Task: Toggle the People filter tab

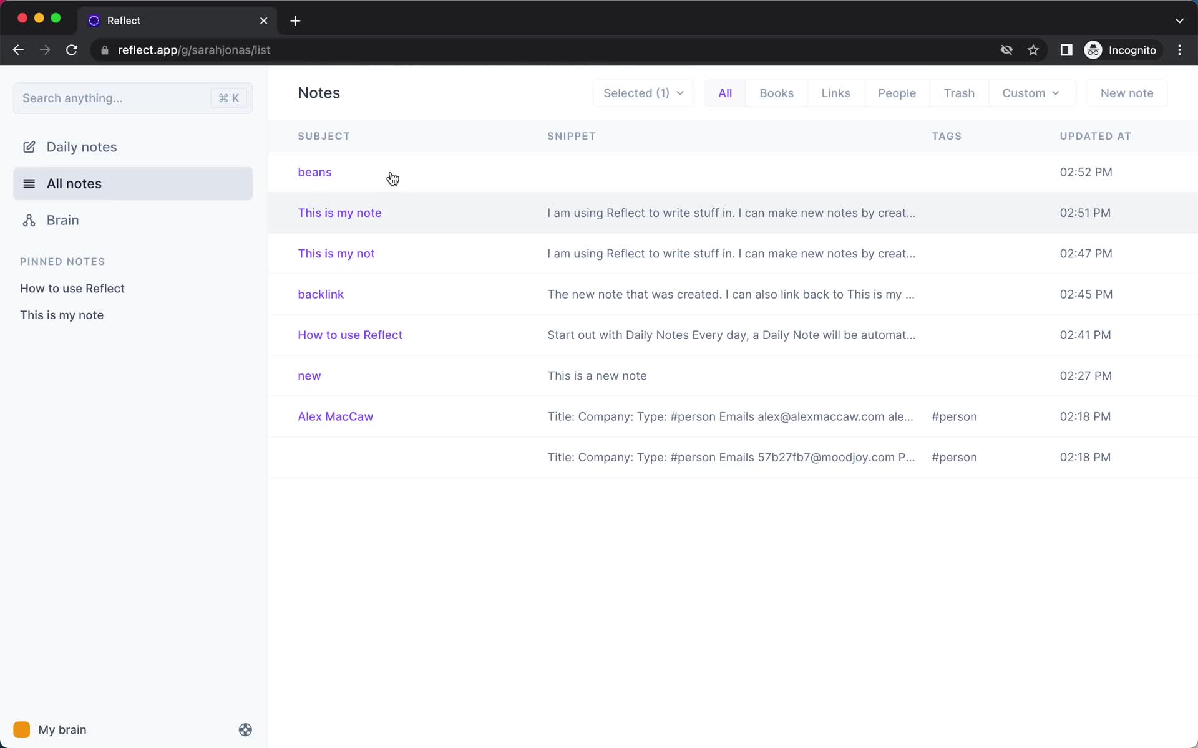Action: click(x=897, y=93)
